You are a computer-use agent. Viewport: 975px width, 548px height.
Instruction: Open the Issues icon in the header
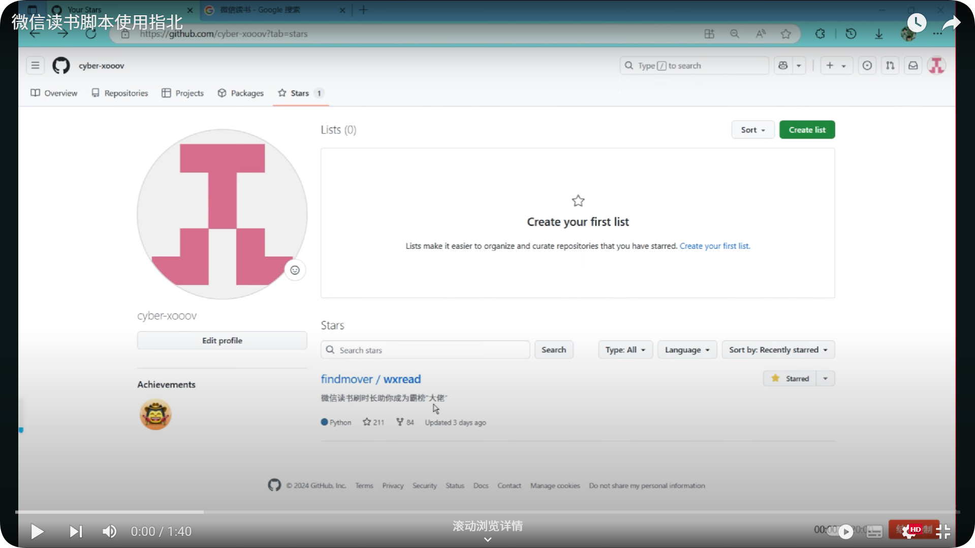click(x=867, y=66)
